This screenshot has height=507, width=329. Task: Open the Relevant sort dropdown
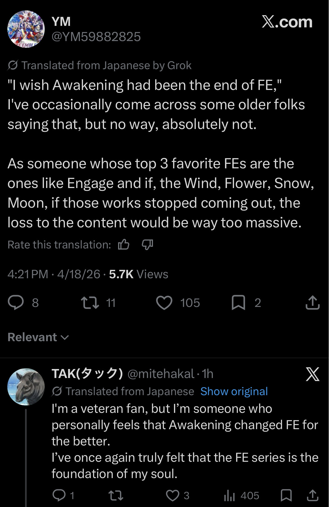click(38, 337)
